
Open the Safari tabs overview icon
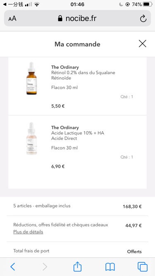pyautogui.click(x=143, y=266)
